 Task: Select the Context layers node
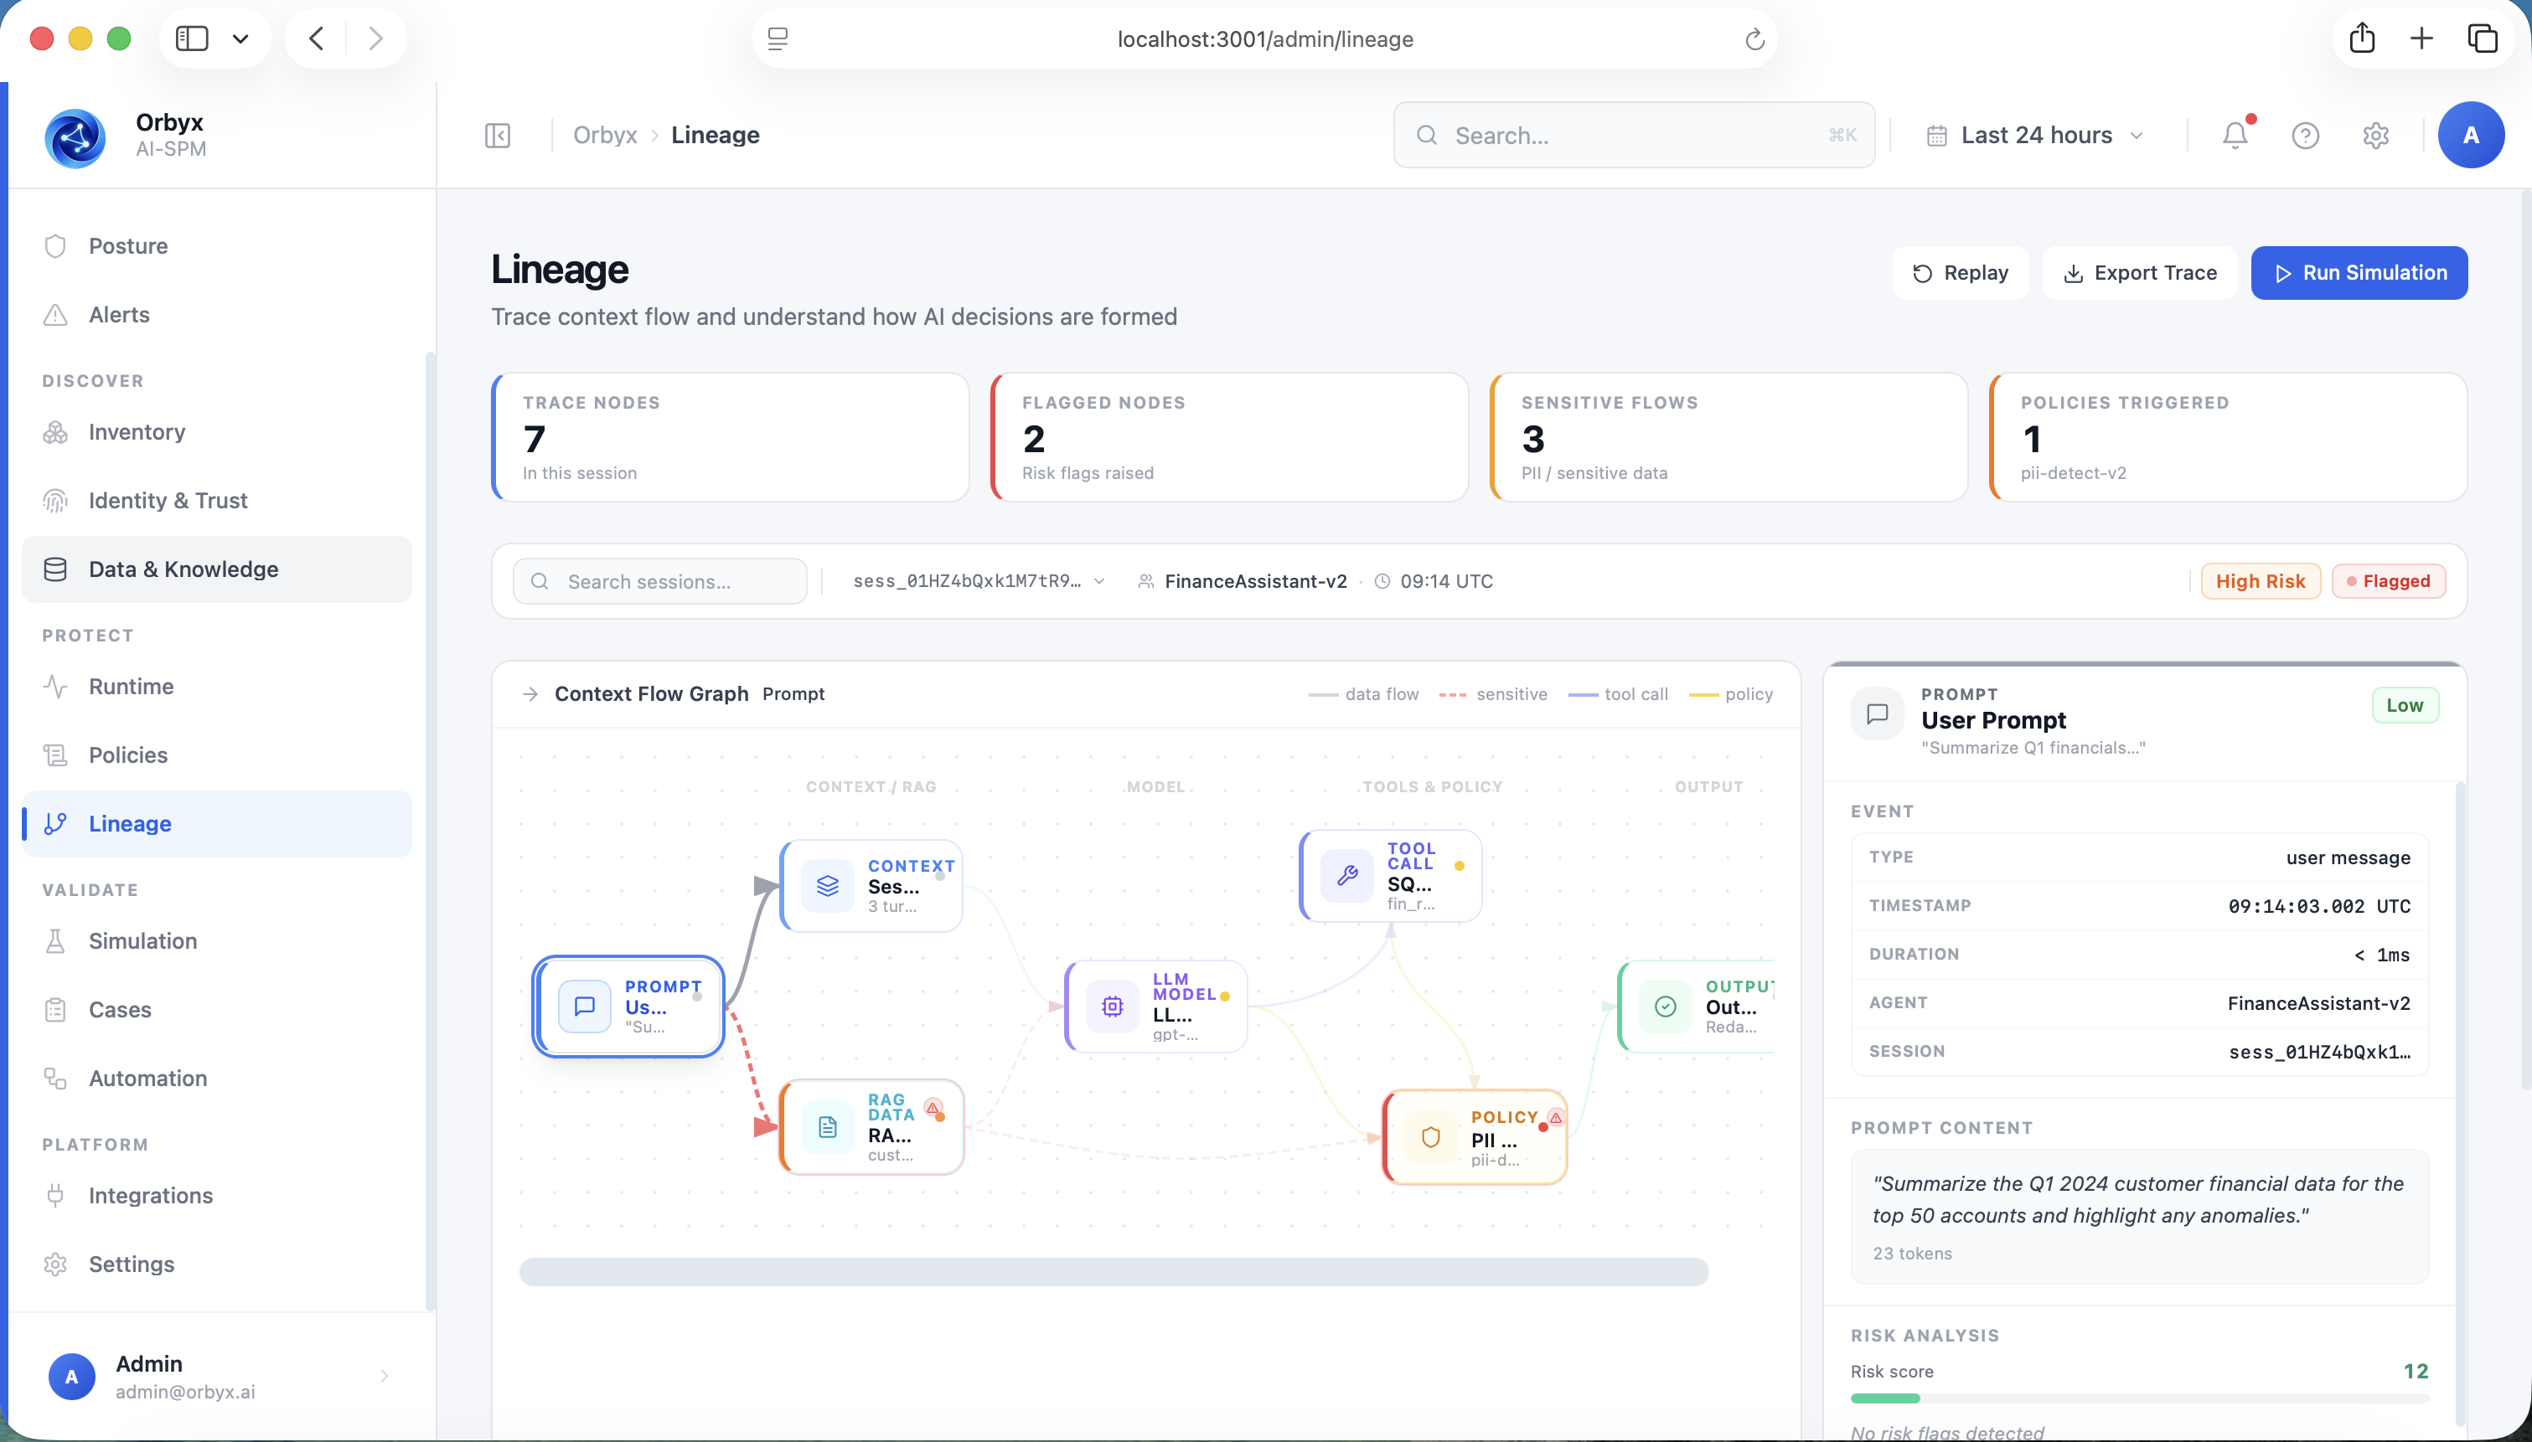(828, 885)
